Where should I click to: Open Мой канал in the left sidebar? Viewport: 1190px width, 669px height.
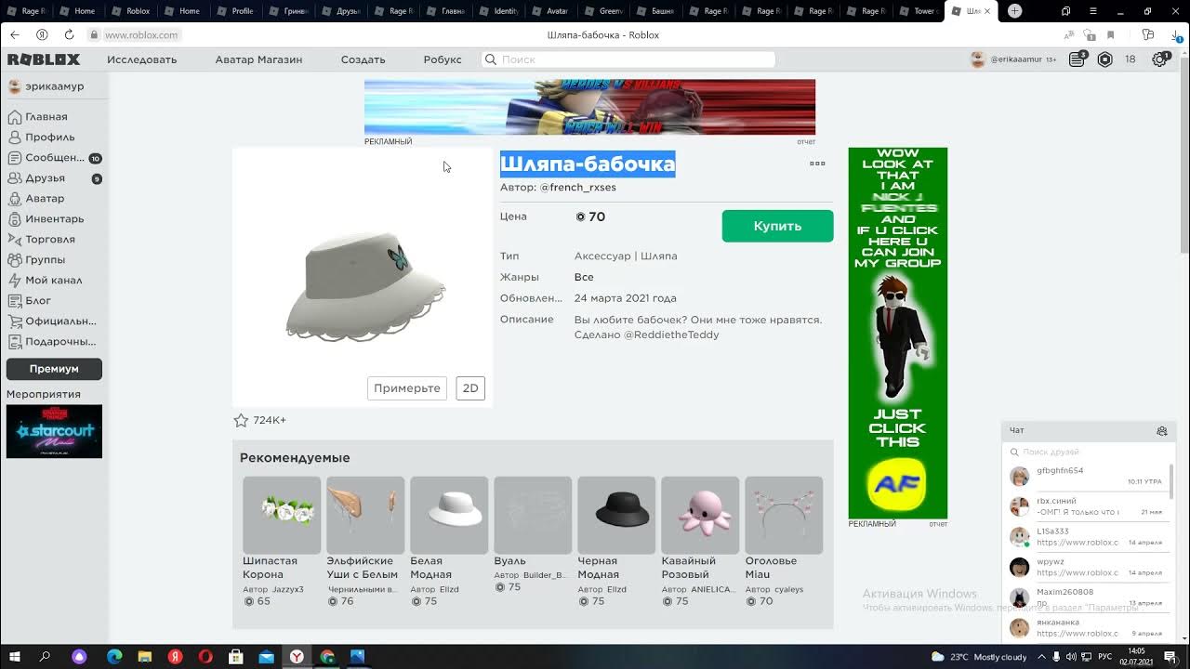(53, 281)
